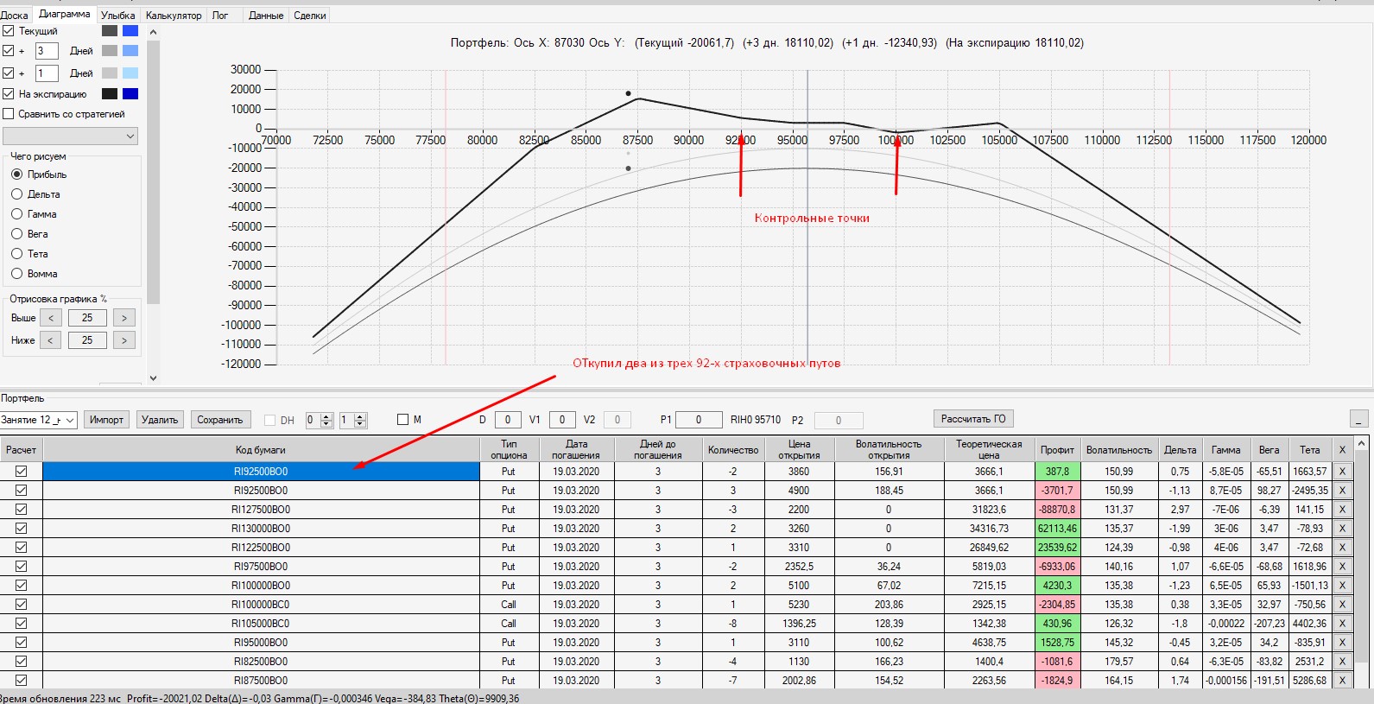Viewport: 1374px width, 704px height.
Task: Select the Гамма radio button
Action: tap(16, 214)
